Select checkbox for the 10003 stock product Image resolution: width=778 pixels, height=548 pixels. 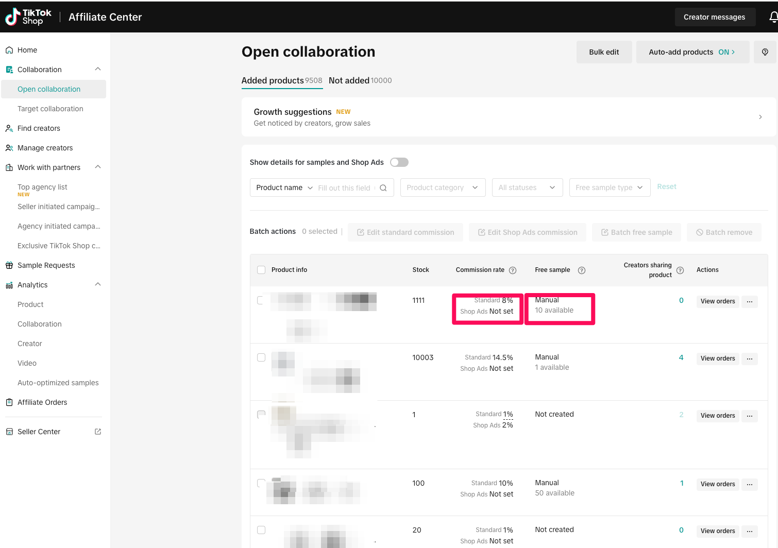261,357
